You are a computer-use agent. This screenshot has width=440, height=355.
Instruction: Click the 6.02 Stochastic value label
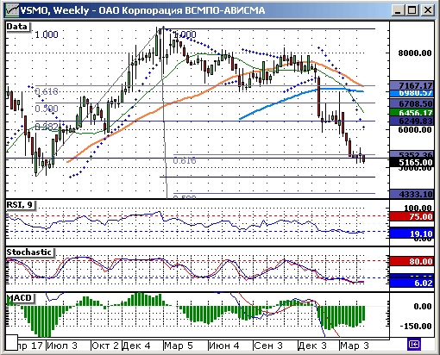click(412, 283)
